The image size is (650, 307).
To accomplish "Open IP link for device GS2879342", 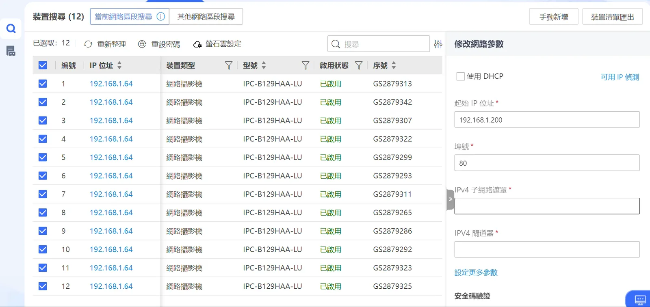I will point(111,102).
